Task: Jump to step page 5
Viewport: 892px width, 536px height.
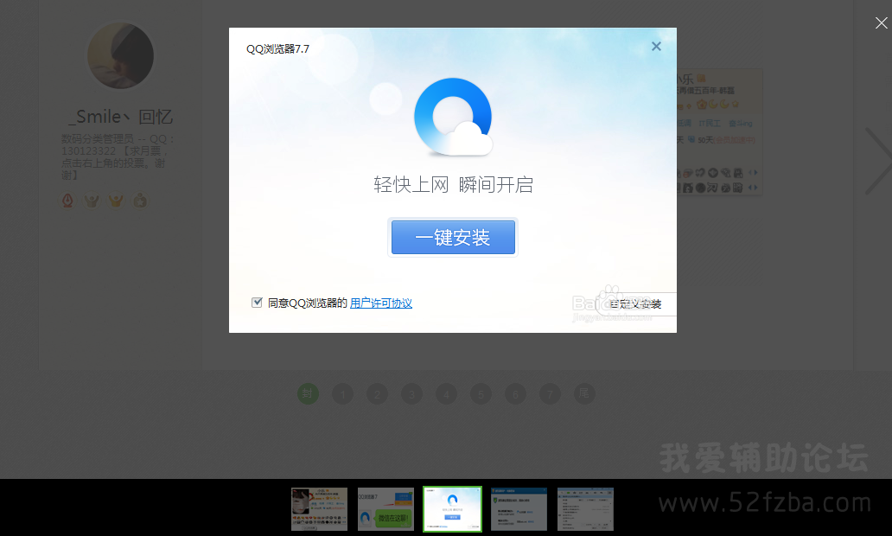Action: pyautogui.click(x=481, y=393)
